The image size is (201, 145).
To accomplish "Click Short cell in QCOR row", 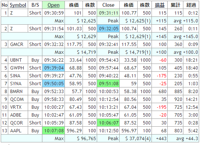I will [x=35, y=123].
